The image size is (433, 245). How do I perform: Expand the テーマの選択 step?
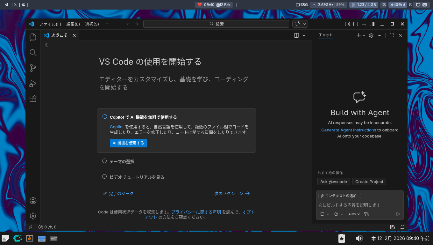click(x=122, y=162)
